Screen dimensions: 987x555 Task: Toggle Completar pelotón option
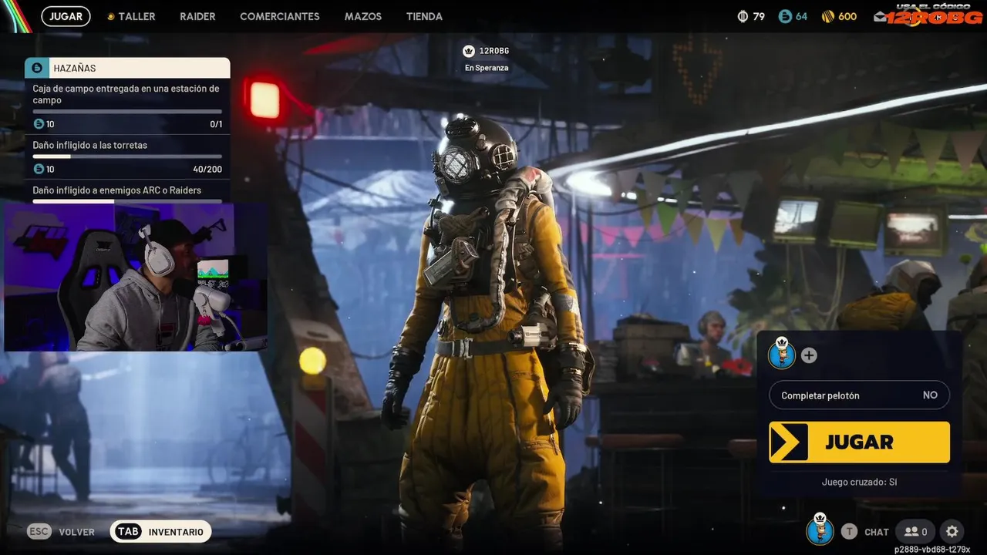[859, 395]
